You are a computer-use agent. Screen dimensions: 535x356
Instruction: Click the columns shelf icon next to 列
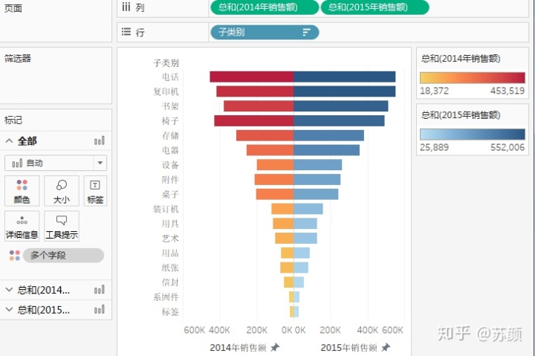pyautogui.click(x=126, y=7)
